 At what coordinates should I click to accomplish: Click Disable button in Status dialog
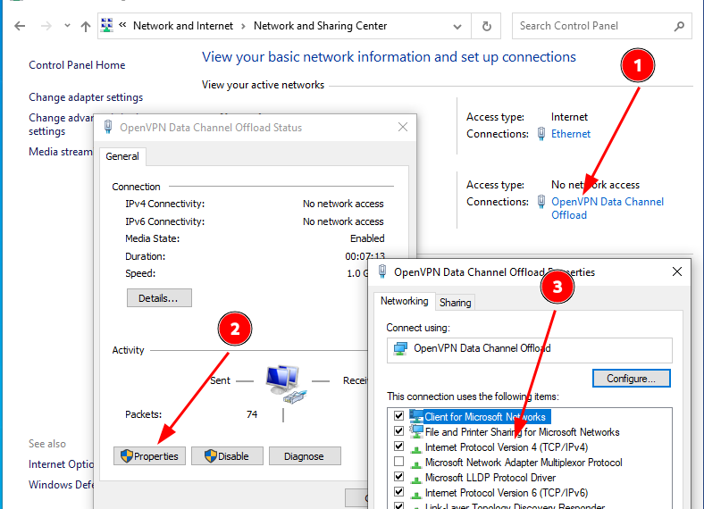(x=227, y=456)
